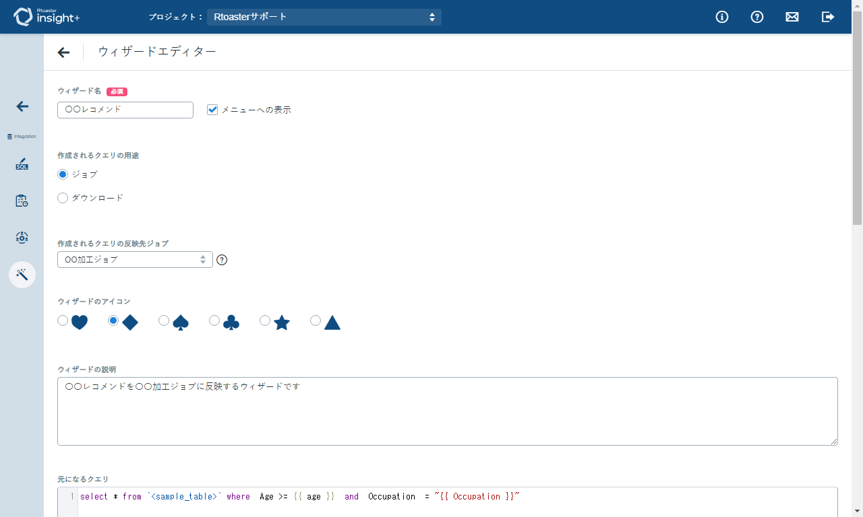The height and width of the screenshot is (517, 863).
Task: Click the scrollbar down arrow
Action: click(858, 511)
